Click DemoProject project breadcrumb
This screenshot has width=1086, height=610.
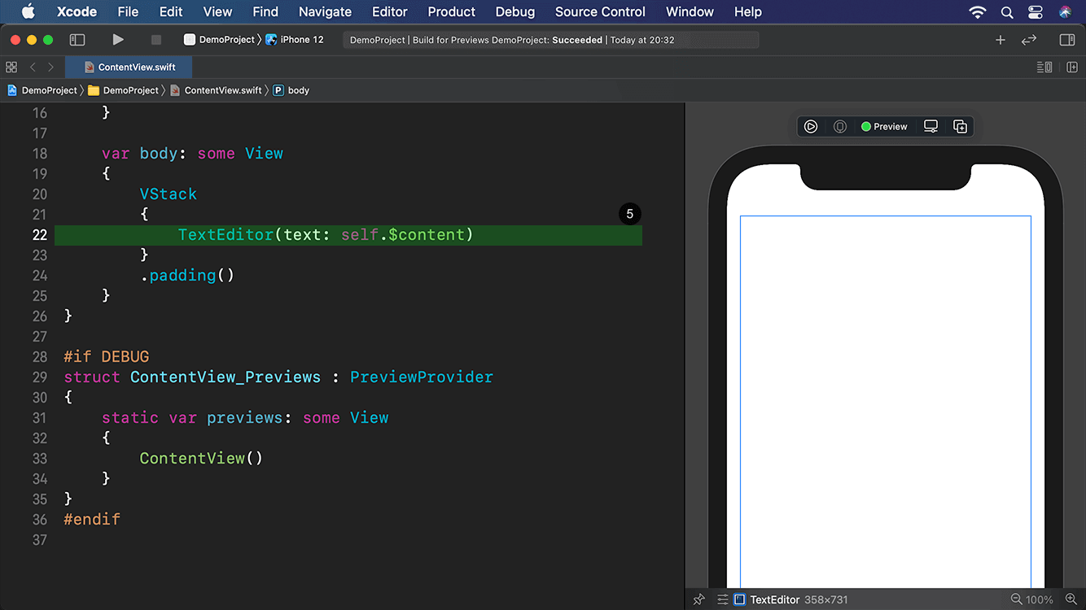[42, 90]
